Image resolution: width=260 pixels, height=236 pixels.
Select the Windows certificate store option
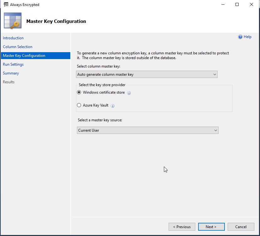pos(79,92)
